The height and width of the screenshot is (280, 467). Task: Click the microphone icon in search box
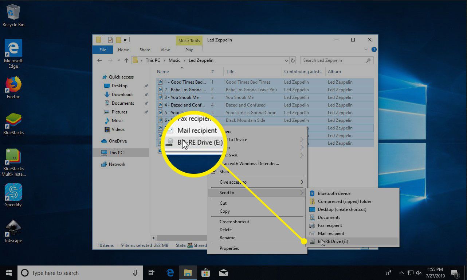pyautogui.click(x=136, y=273)
